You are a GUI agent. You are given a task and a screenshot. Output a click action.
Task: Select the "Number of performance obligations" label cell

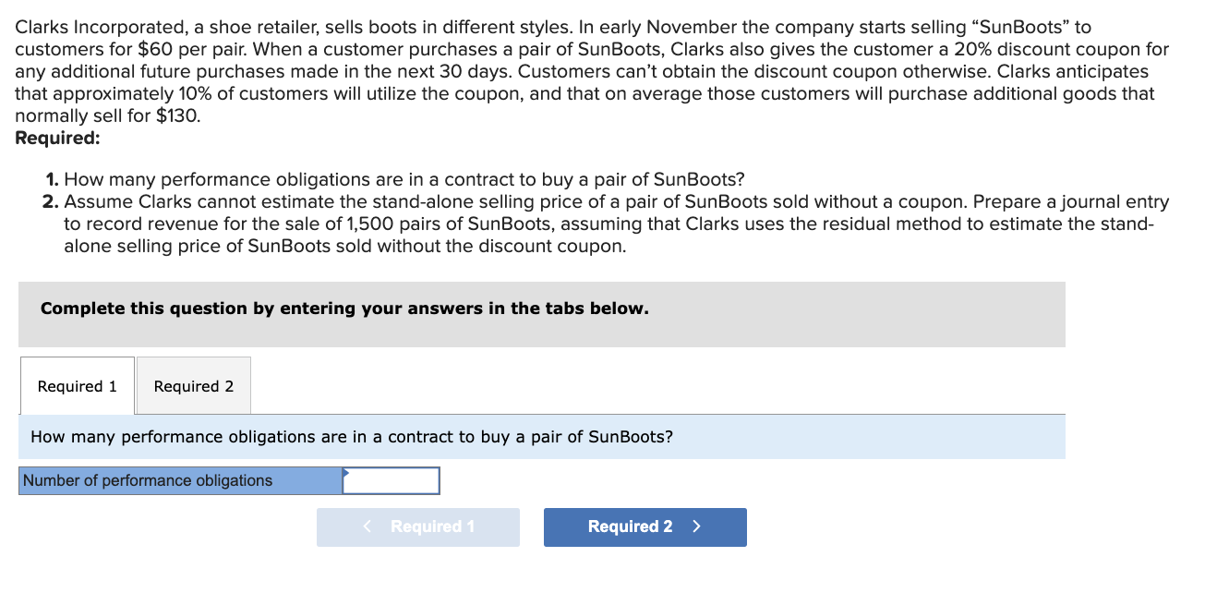pyautogui.click(x=181, y=480)
